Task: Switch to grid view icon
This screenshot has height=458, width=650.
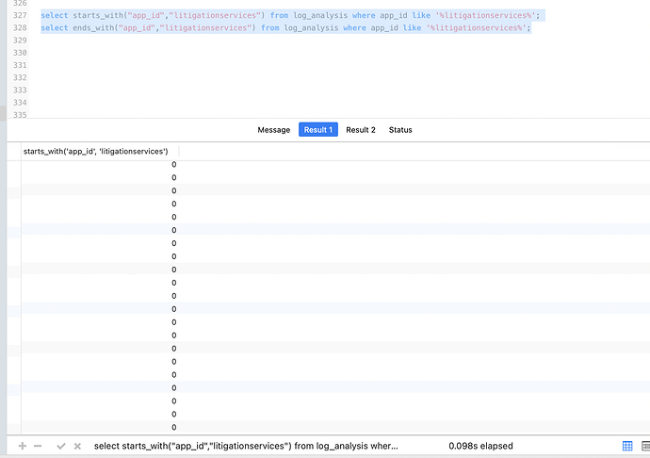Action: [627, 446]
